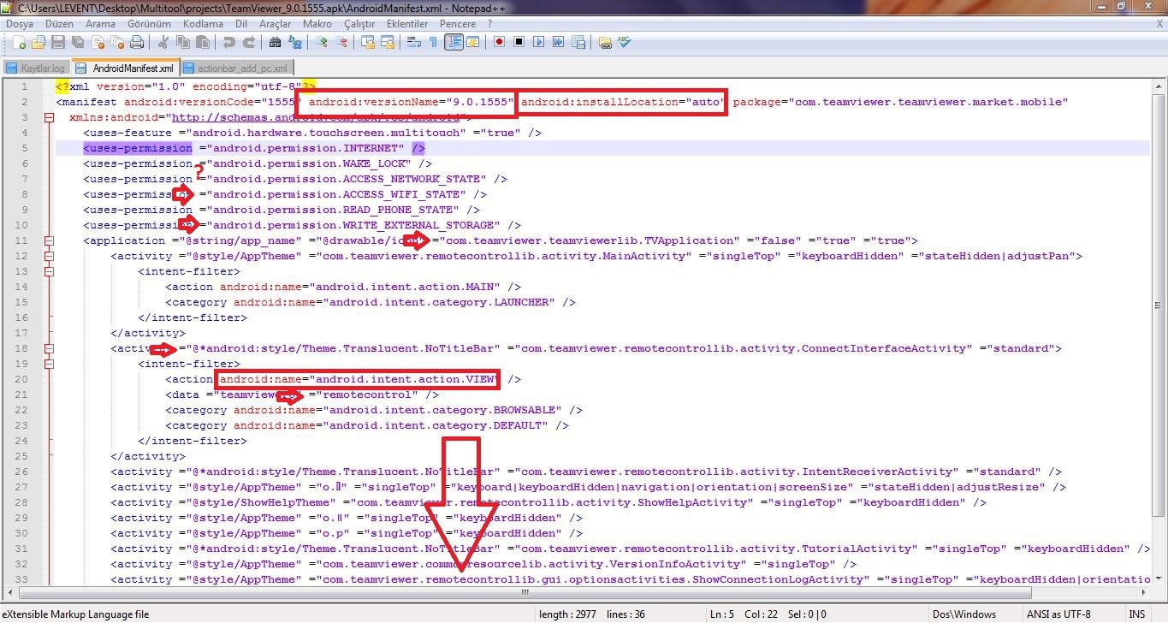Toggle Show All Characters pilcrow icon

(433, 42)
